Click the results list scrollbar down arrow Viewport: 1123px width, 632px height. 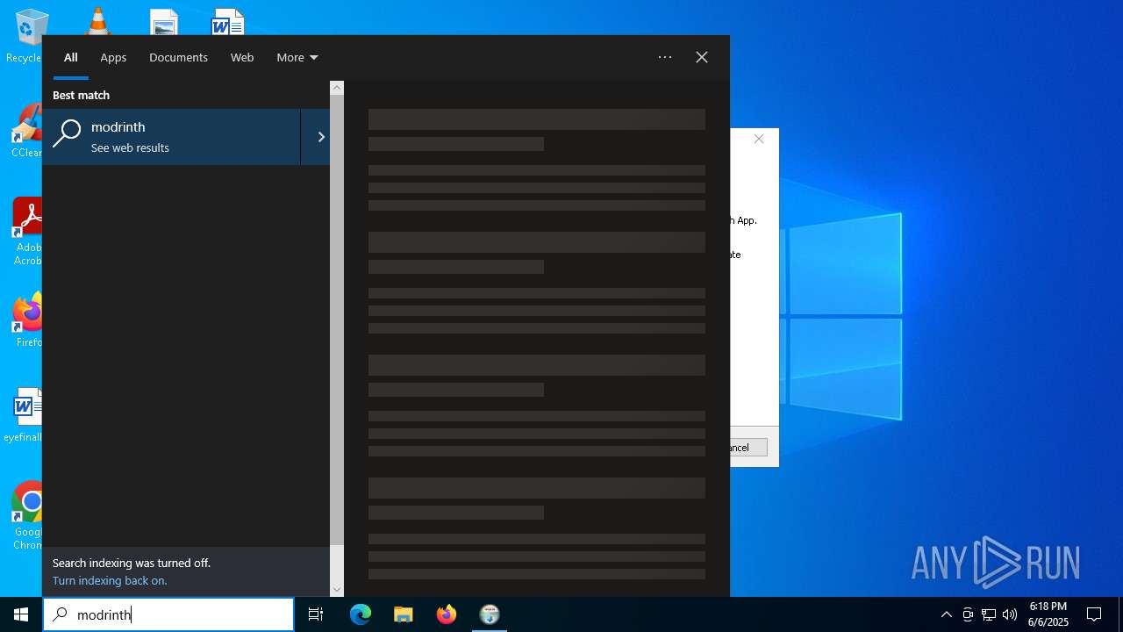(x=337, y=590)
